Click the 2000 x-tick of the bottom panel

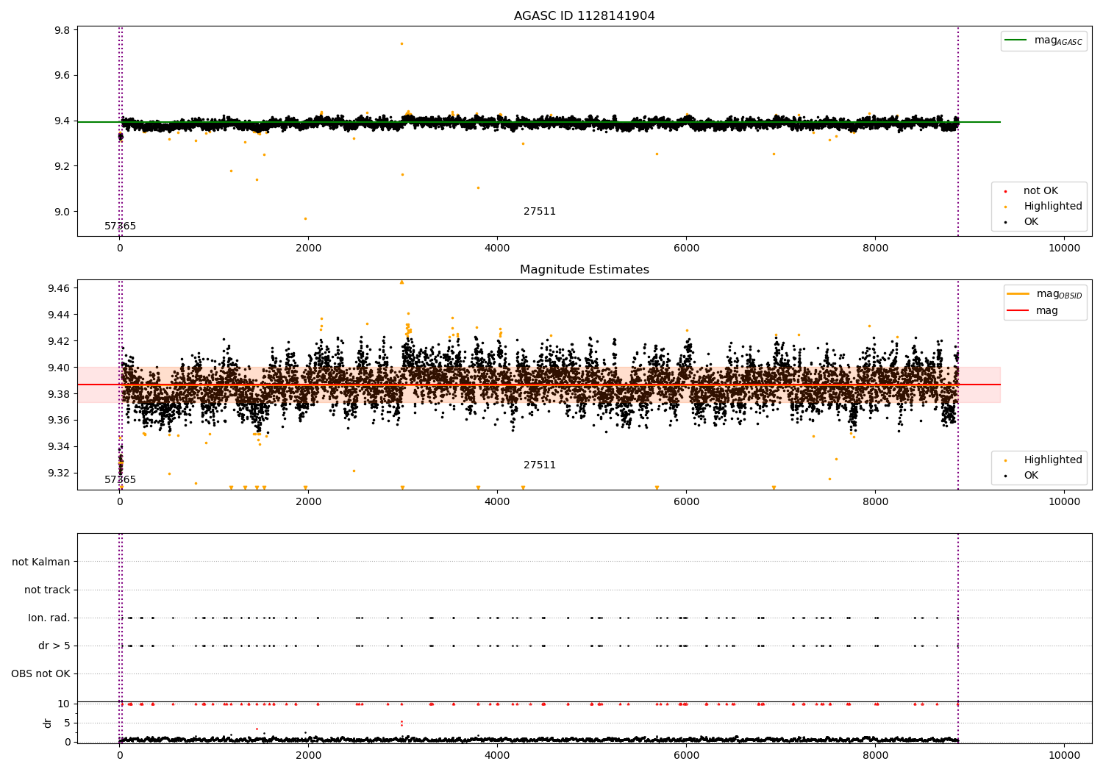[308, 754]
